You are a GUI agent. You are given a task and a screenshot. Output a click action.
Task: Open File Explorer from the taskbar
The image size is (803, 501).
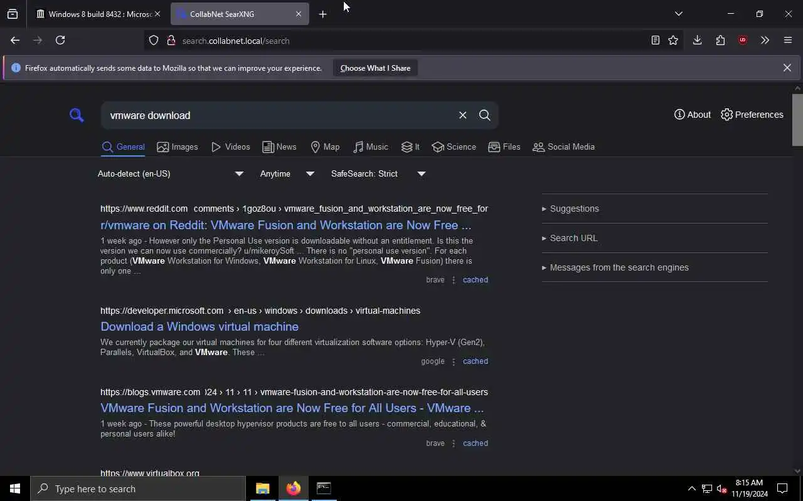263,488
